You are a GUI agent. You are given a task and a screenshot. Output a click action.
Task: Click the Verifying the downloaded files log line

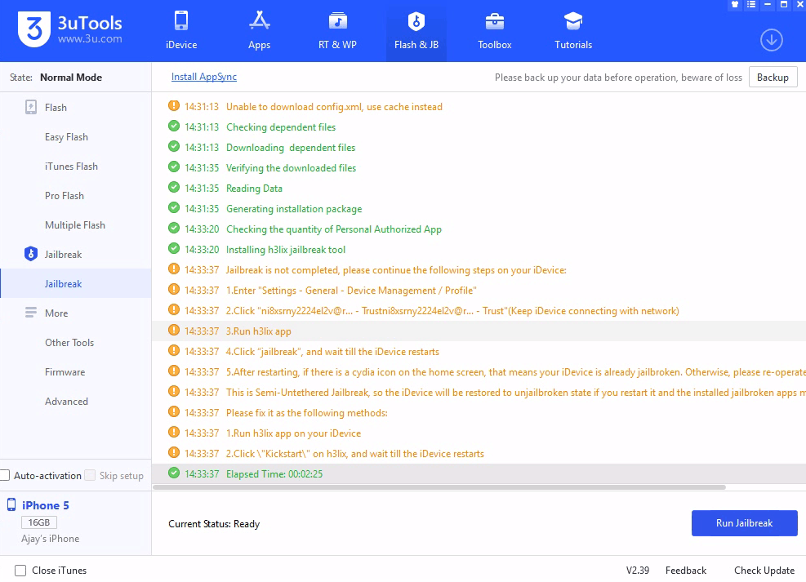pyautogui.click(x=291, y=168)
